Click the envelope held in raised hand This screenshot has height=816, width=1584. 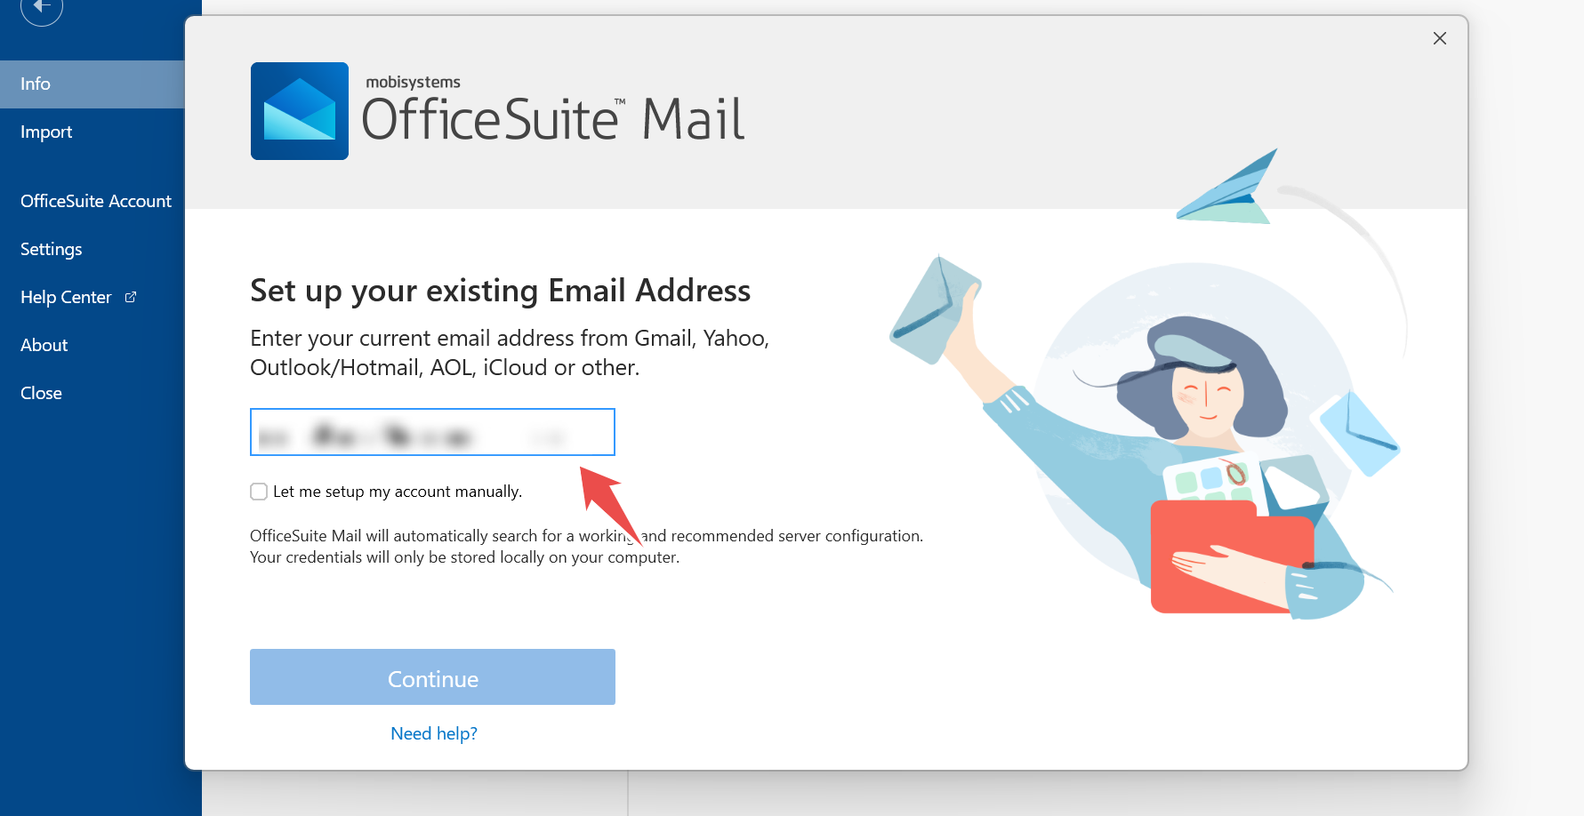[x=934, y=309]
